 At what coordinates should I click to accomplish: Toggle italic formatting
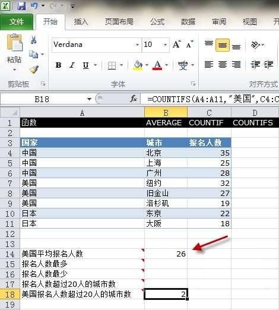click(x=72, y=65)
